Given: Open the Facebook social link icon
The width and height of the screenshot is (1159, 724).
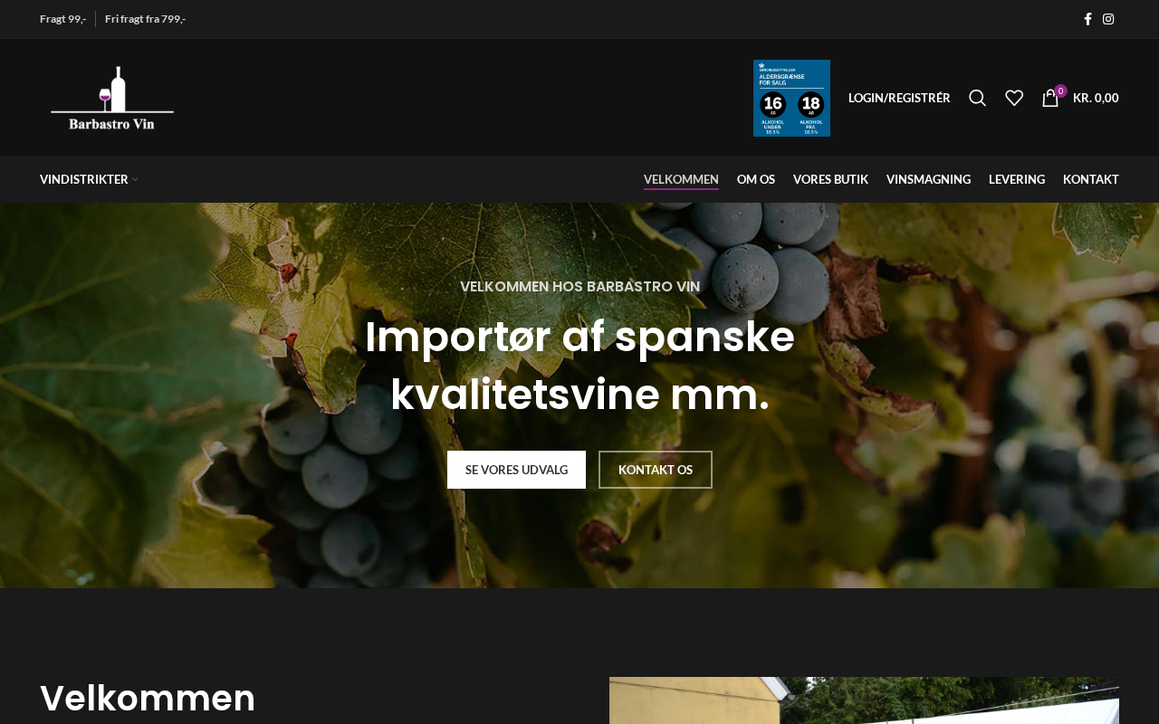Looking at the screenshot, I should [1087, 19].
